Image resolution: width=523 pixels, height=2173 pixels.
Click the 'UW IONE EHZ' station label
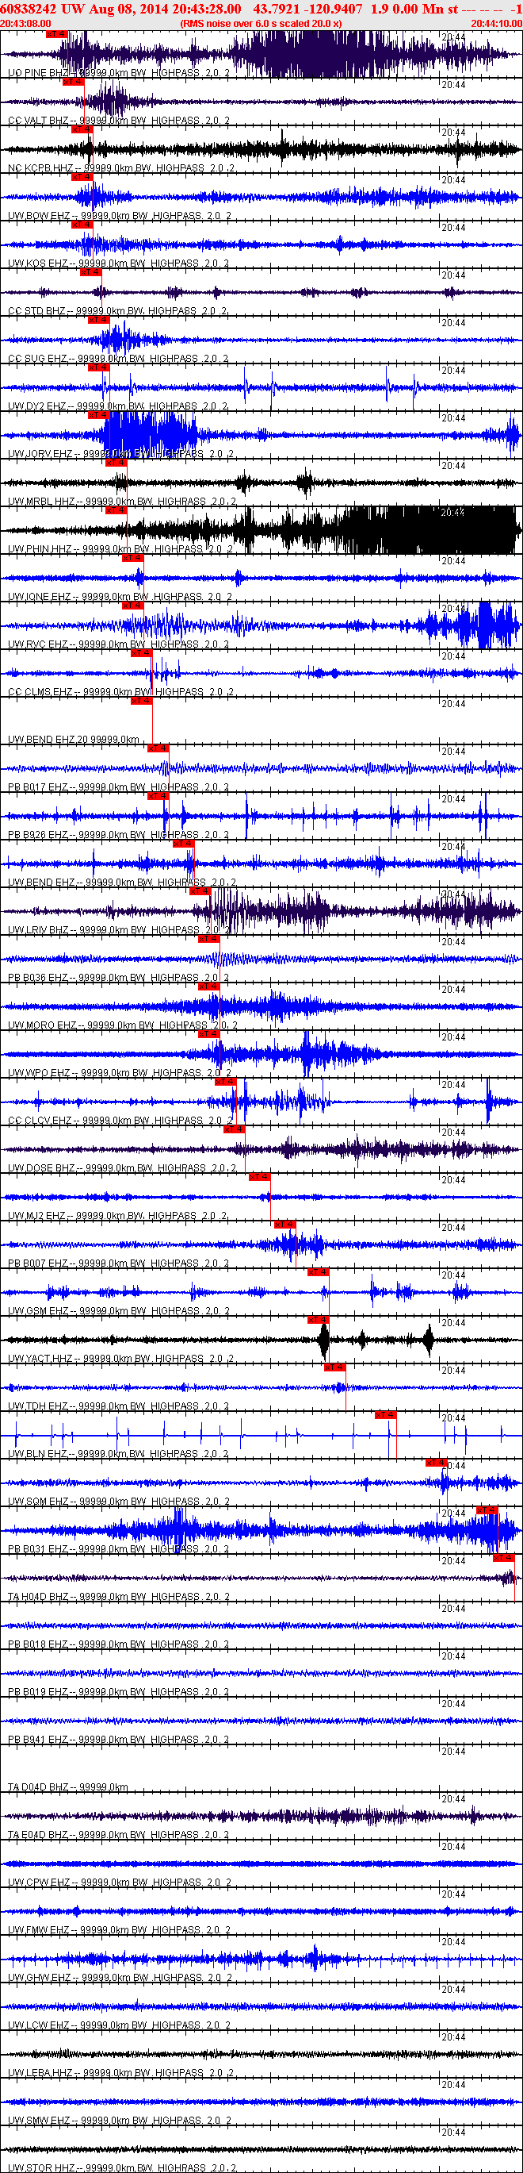(x=40, y=598)
